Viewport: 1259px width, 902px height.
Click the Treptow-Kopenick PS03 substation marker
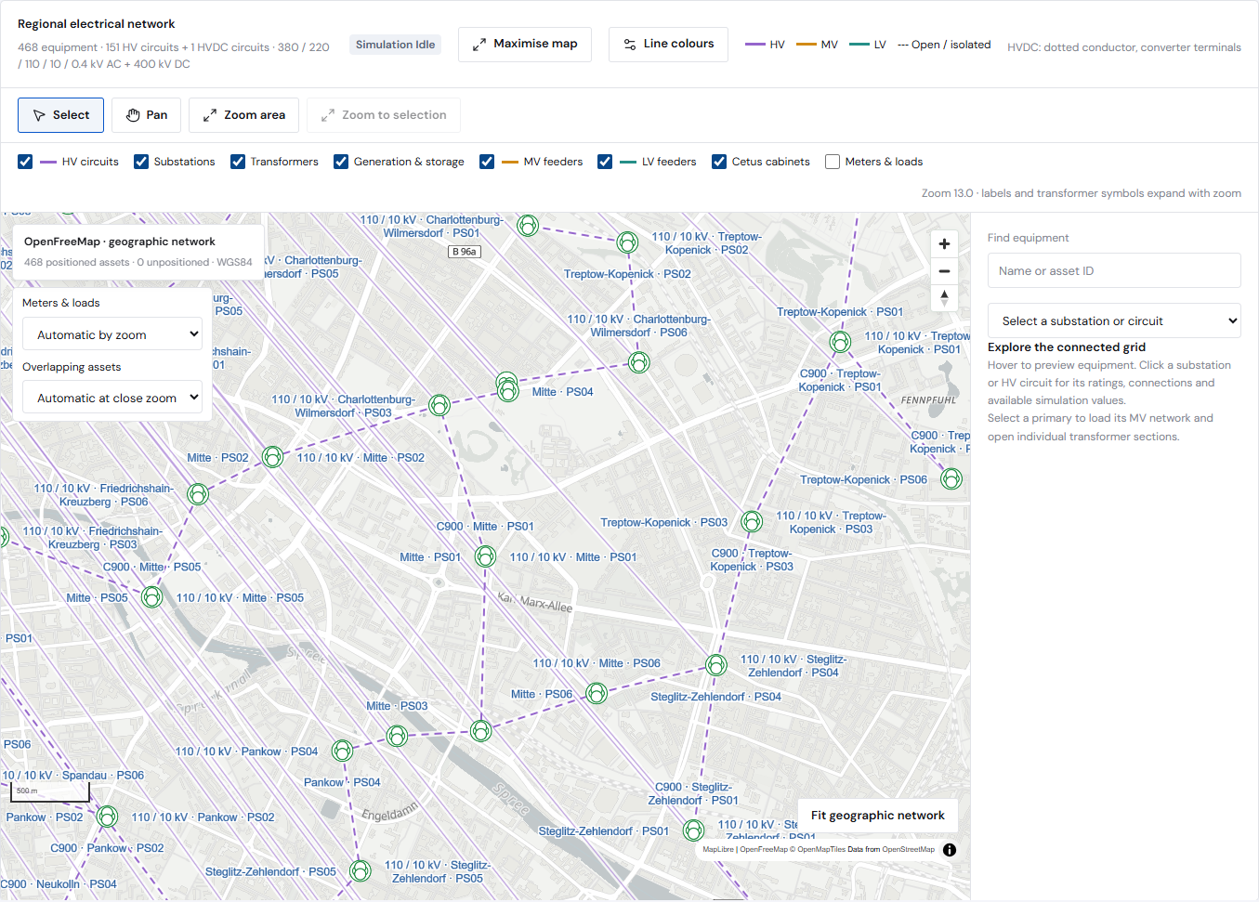click(752, 521)
